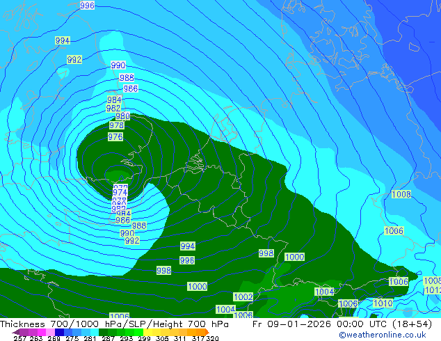Screen dimensions: 441x341
Task: Click the 994 label over the green area
Action: [x=188, y=246]
